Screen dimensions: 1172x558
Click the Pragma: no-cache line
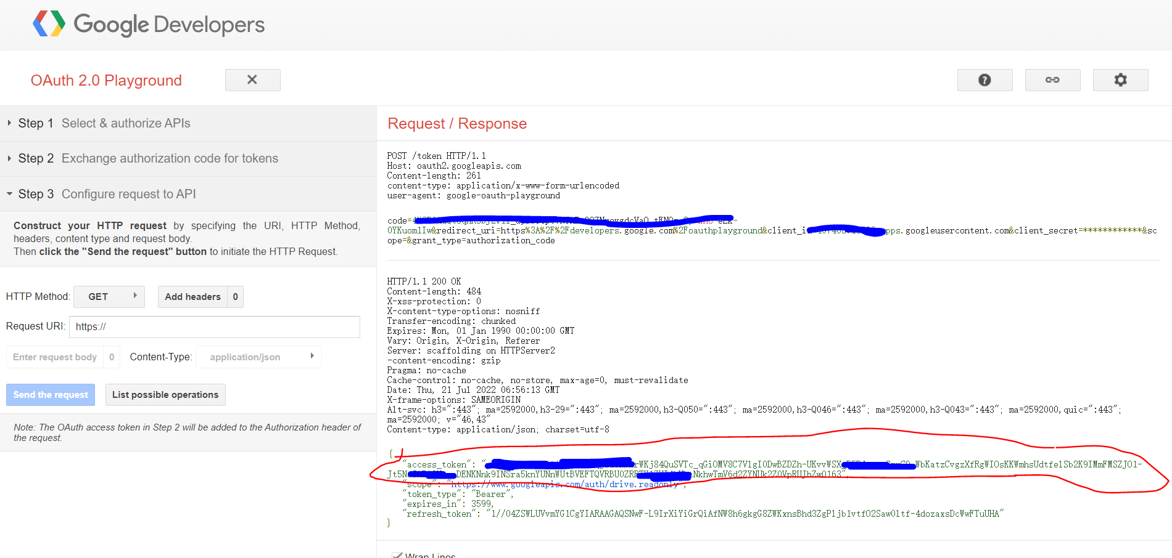click(426, 370)
